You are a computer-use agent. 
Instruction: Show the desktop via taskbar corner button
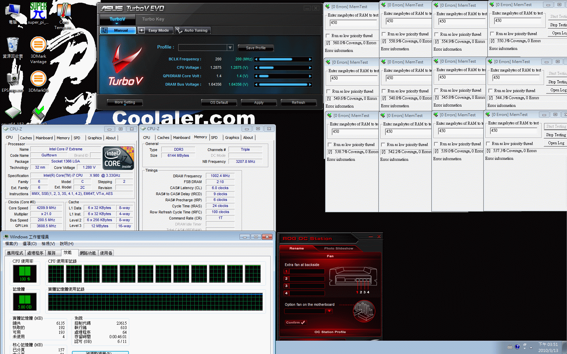click(564, 347)
